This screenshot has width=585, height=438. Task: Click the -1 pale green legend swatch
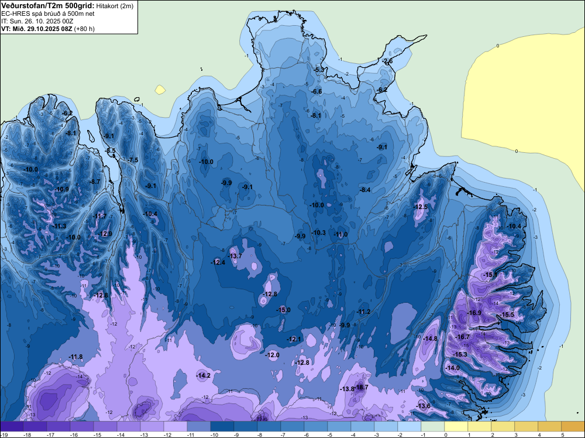433,426
